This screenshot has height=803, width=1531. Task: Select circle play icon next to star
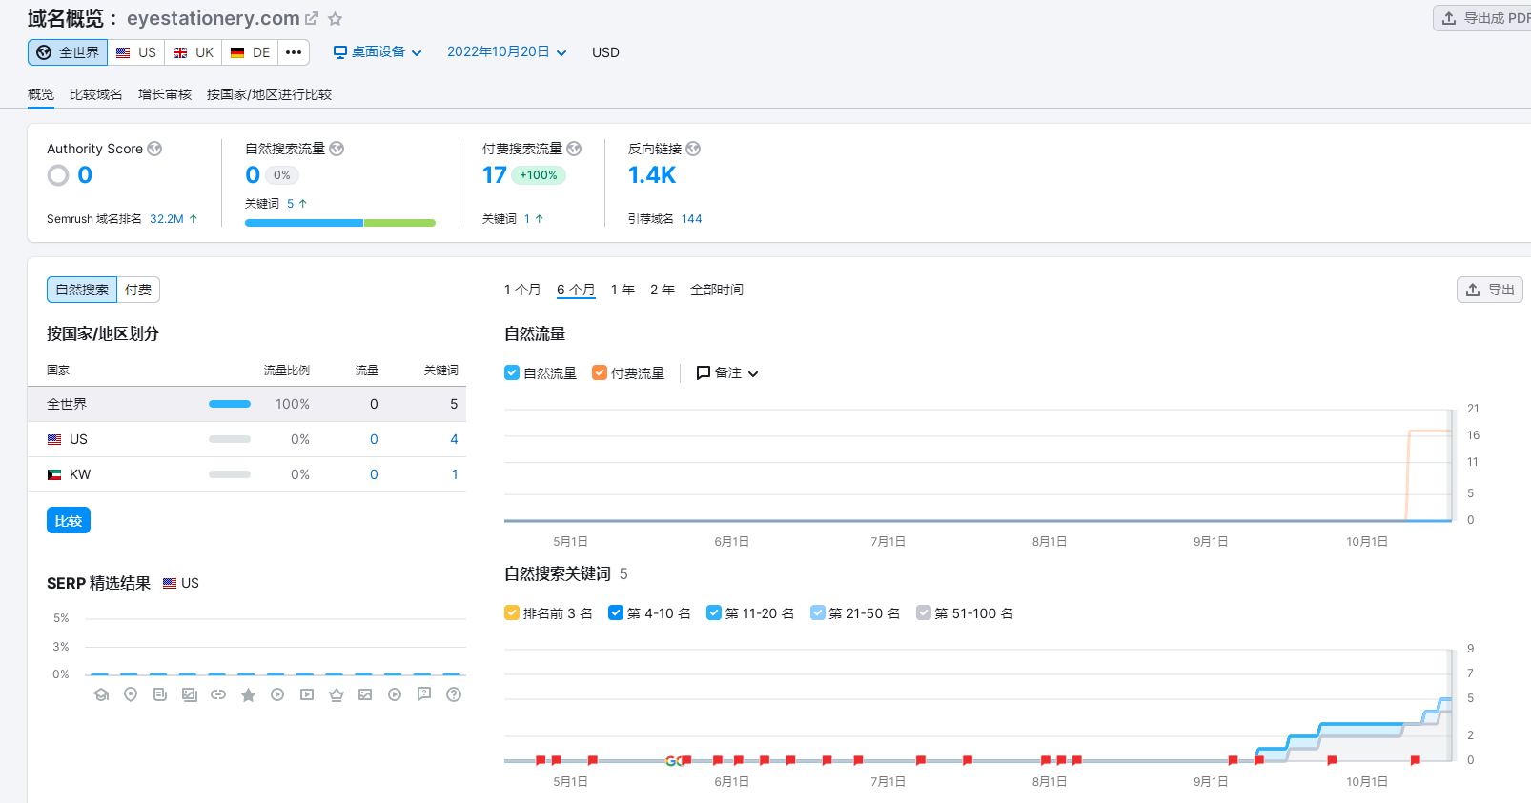[277, 694]
